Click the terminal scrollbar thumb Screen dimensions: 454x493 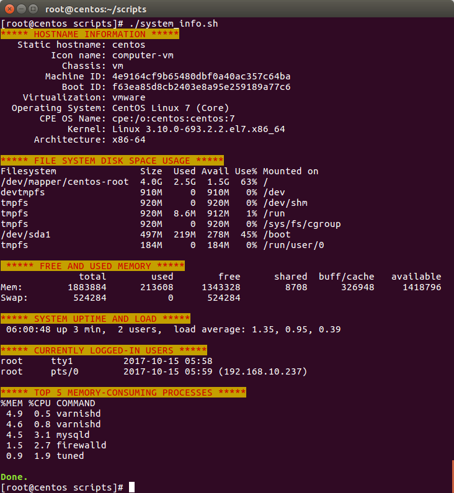point(452,475)
